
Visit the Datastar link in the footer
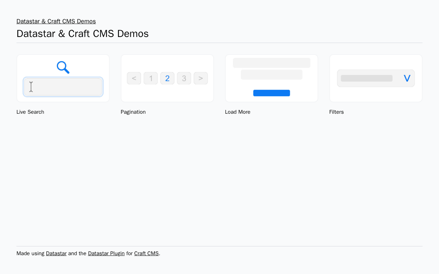point(56,253)
